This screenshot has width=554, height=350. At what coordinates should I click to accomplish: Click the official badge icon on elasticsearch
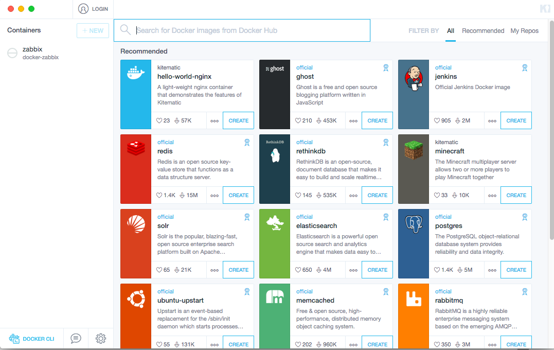point(386,217)
